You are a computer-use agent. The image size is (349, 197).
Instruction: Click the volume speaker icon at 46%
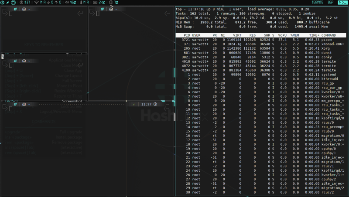[66, 3]
